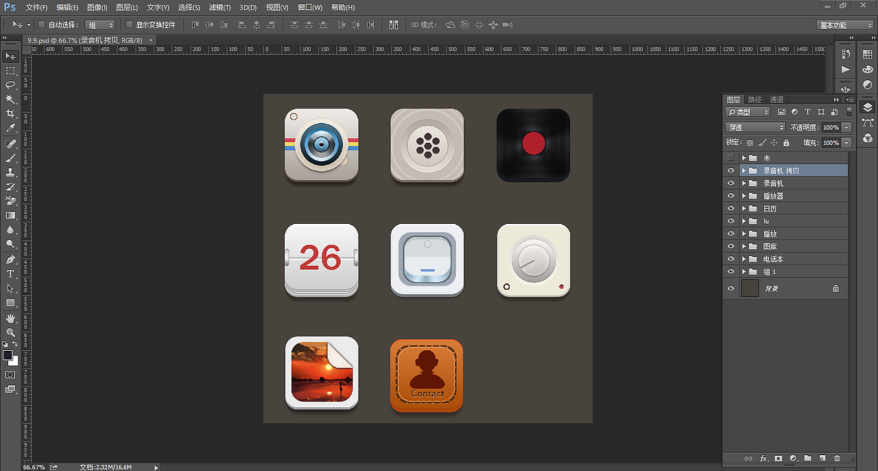This screenshot has width=878, height=471.
Task: Select the Gradient tool
Action: tap(10, 216)
